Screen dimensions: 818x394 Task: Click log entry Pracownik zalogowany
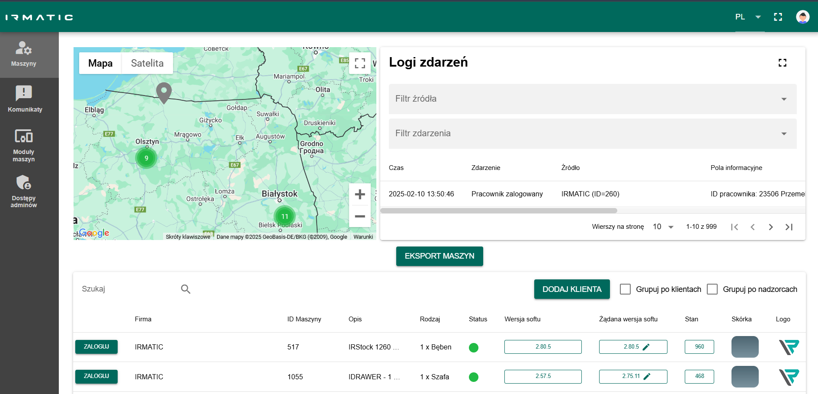pyautogui.click(x=507, y=194)
